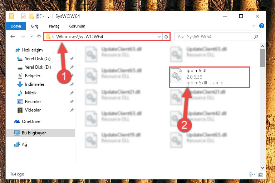Viewport: 275px width, 183px height.
Task: Click the New folder icon in title bar
Action: coord(31,16)
